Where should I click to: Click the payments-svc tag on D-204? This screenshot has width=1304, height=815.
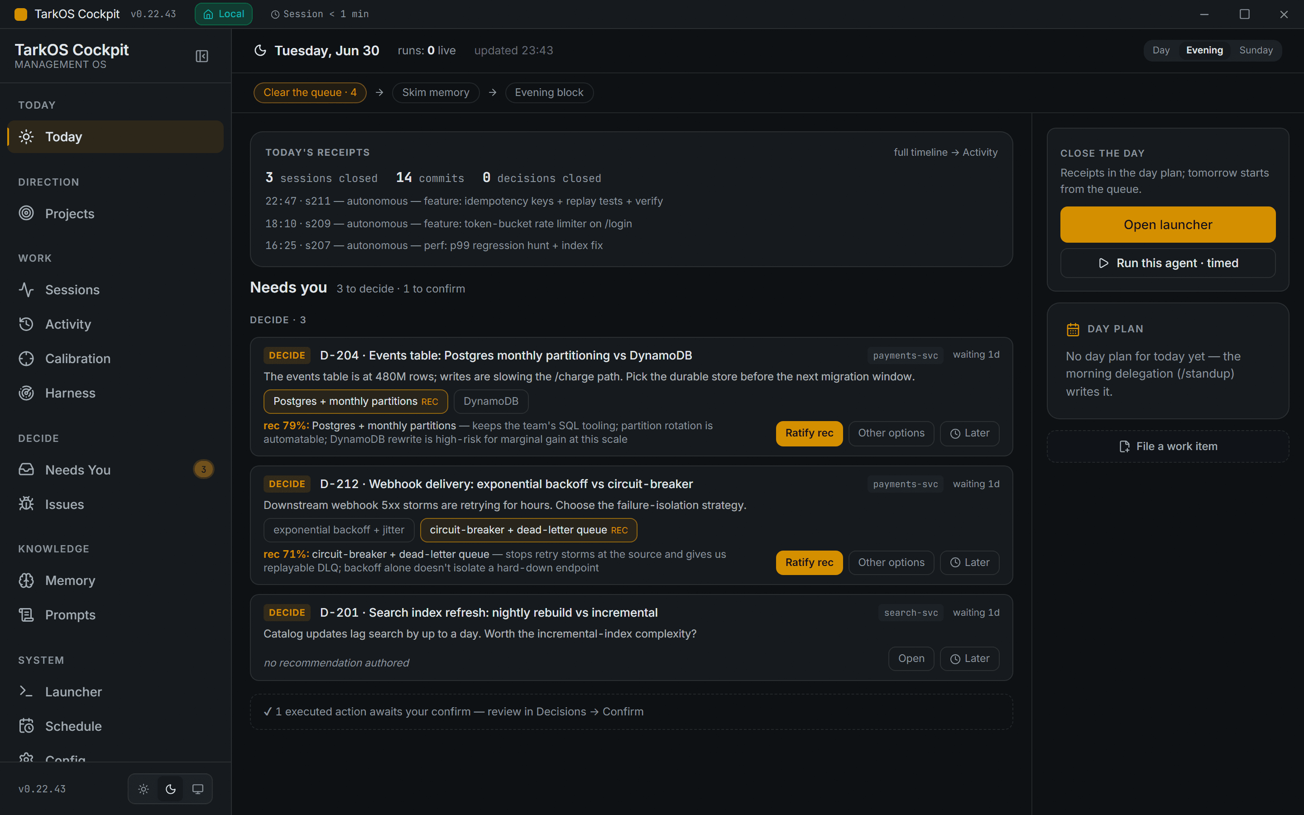point(905,356)
